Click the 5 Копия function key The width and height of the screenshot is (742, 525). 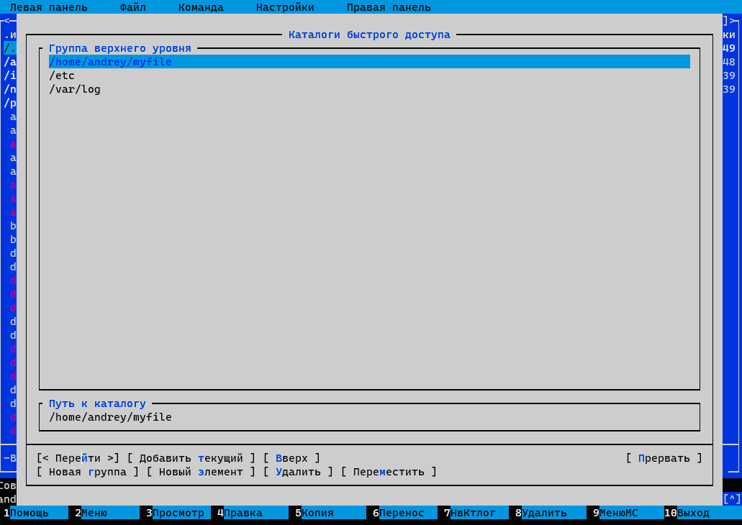tap(330, 513)
